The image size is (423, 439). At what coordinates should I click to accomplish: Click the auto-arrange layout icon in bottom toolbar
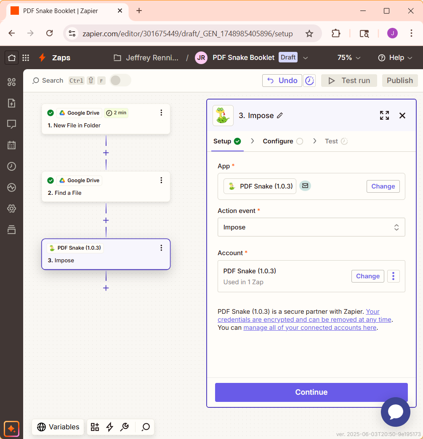pos(95,427)
